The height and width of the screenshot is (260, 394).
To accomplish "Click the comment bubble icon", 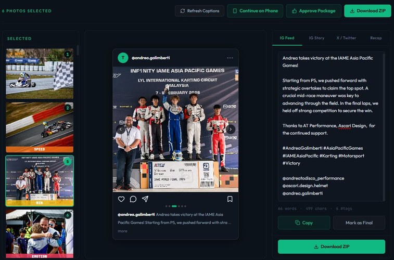I will [x=133, y=199].
